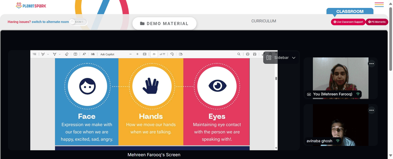This screenshot has width=393, height=159.
Task: Open the Demo Material folder
Action: [x=164, y=24]
